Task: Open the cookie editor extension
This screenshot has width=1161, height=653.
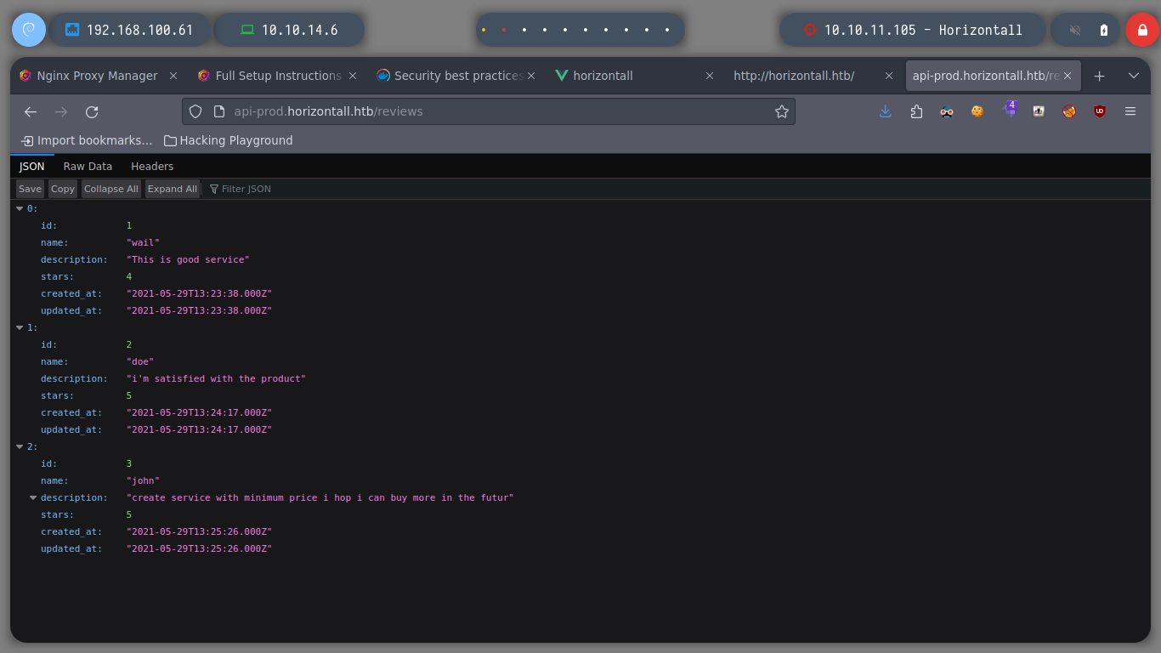Action: pyautogui.click(x=977, y=111)
